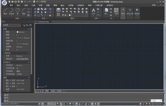Open the Express Tools (扩展工具) tab

tap(99, 5)
